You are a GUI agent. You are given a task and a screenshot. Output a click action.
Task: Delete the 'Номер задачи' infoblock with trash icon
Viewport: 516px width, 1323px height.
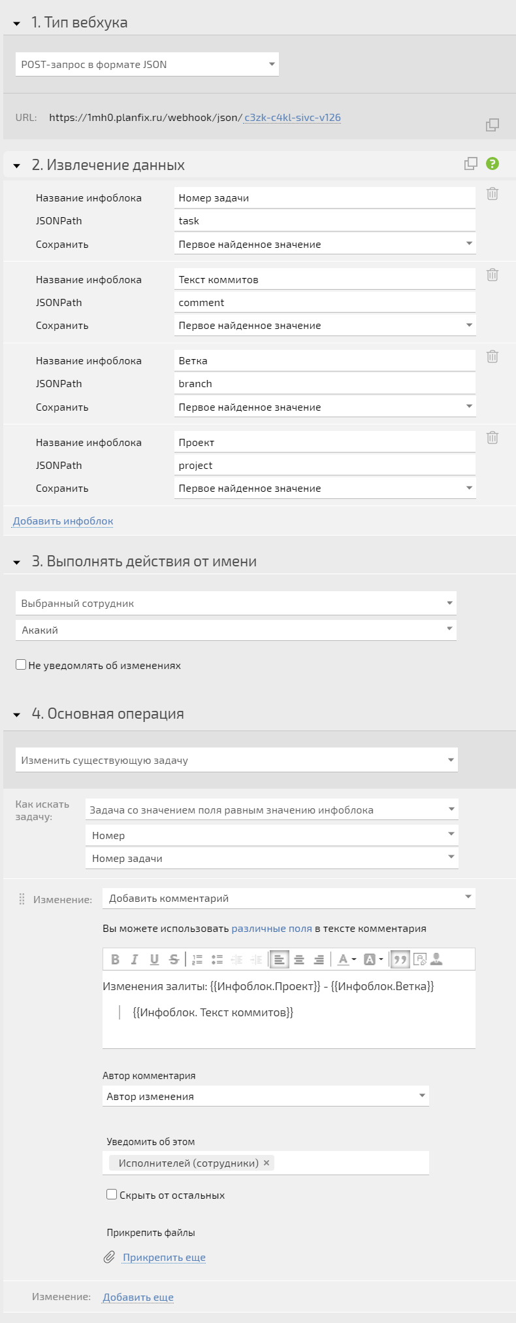492,194
